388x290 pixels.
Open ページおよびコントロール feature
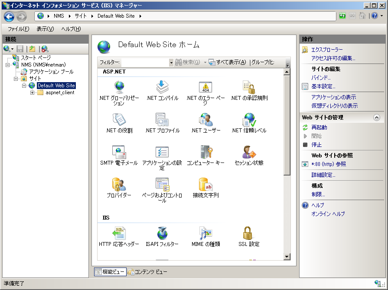point(162,190)
